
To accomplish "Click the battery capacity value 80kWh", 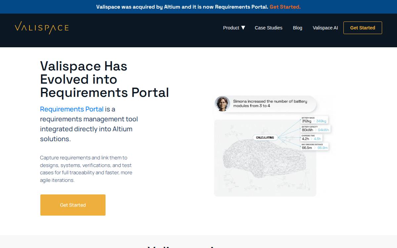I will (x=308, y=130).
